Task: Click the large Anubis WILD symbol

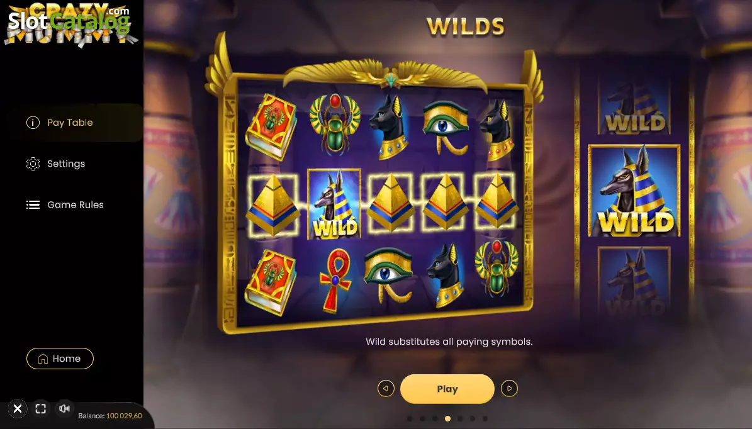Action: click(x=634, y=191)
